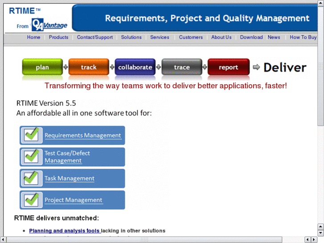Click the Deliver heading text
This screenshot has height=243, width=324.
tap(285, 68)
